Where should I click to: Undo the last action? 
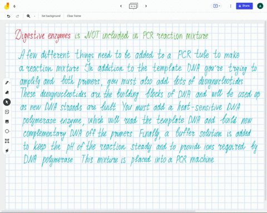pyautogui.click(x=8, y=16)
